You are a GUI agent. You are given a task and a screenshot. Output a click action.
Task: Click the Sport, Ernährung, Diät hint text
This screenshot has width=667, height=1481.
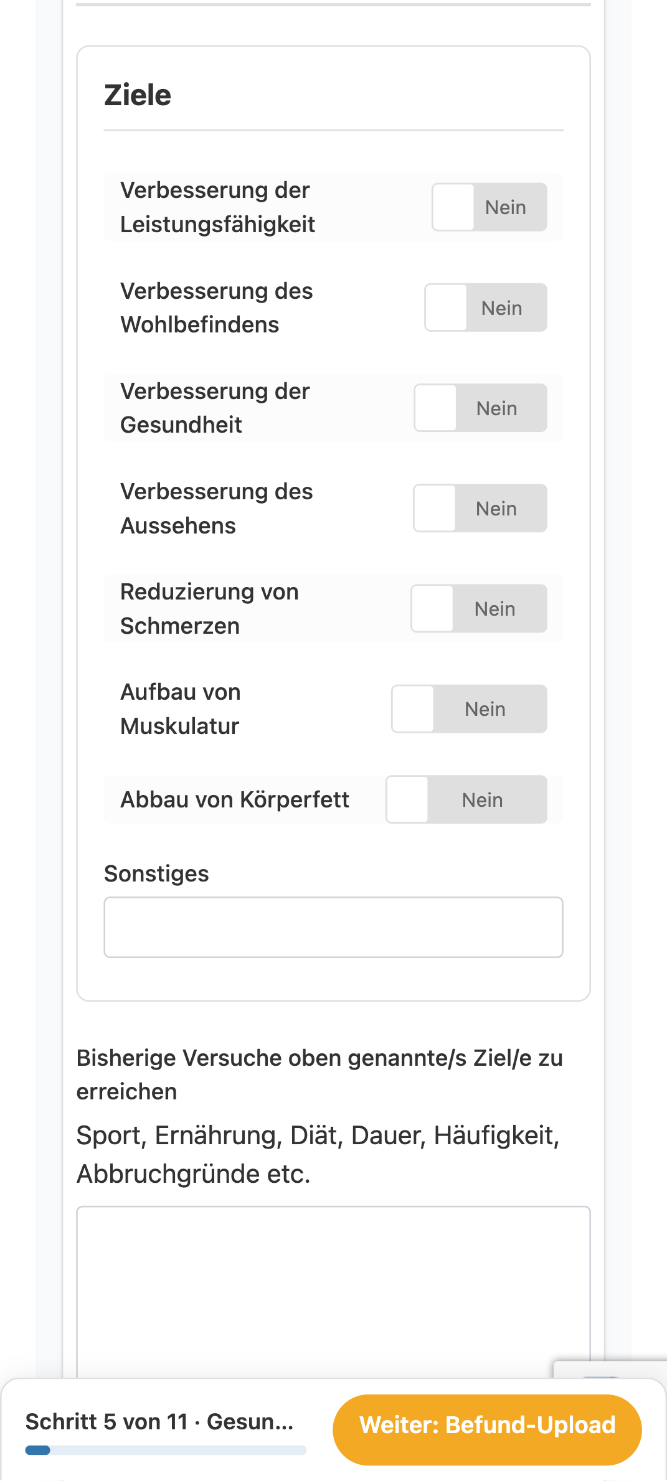pos(318,1154)
